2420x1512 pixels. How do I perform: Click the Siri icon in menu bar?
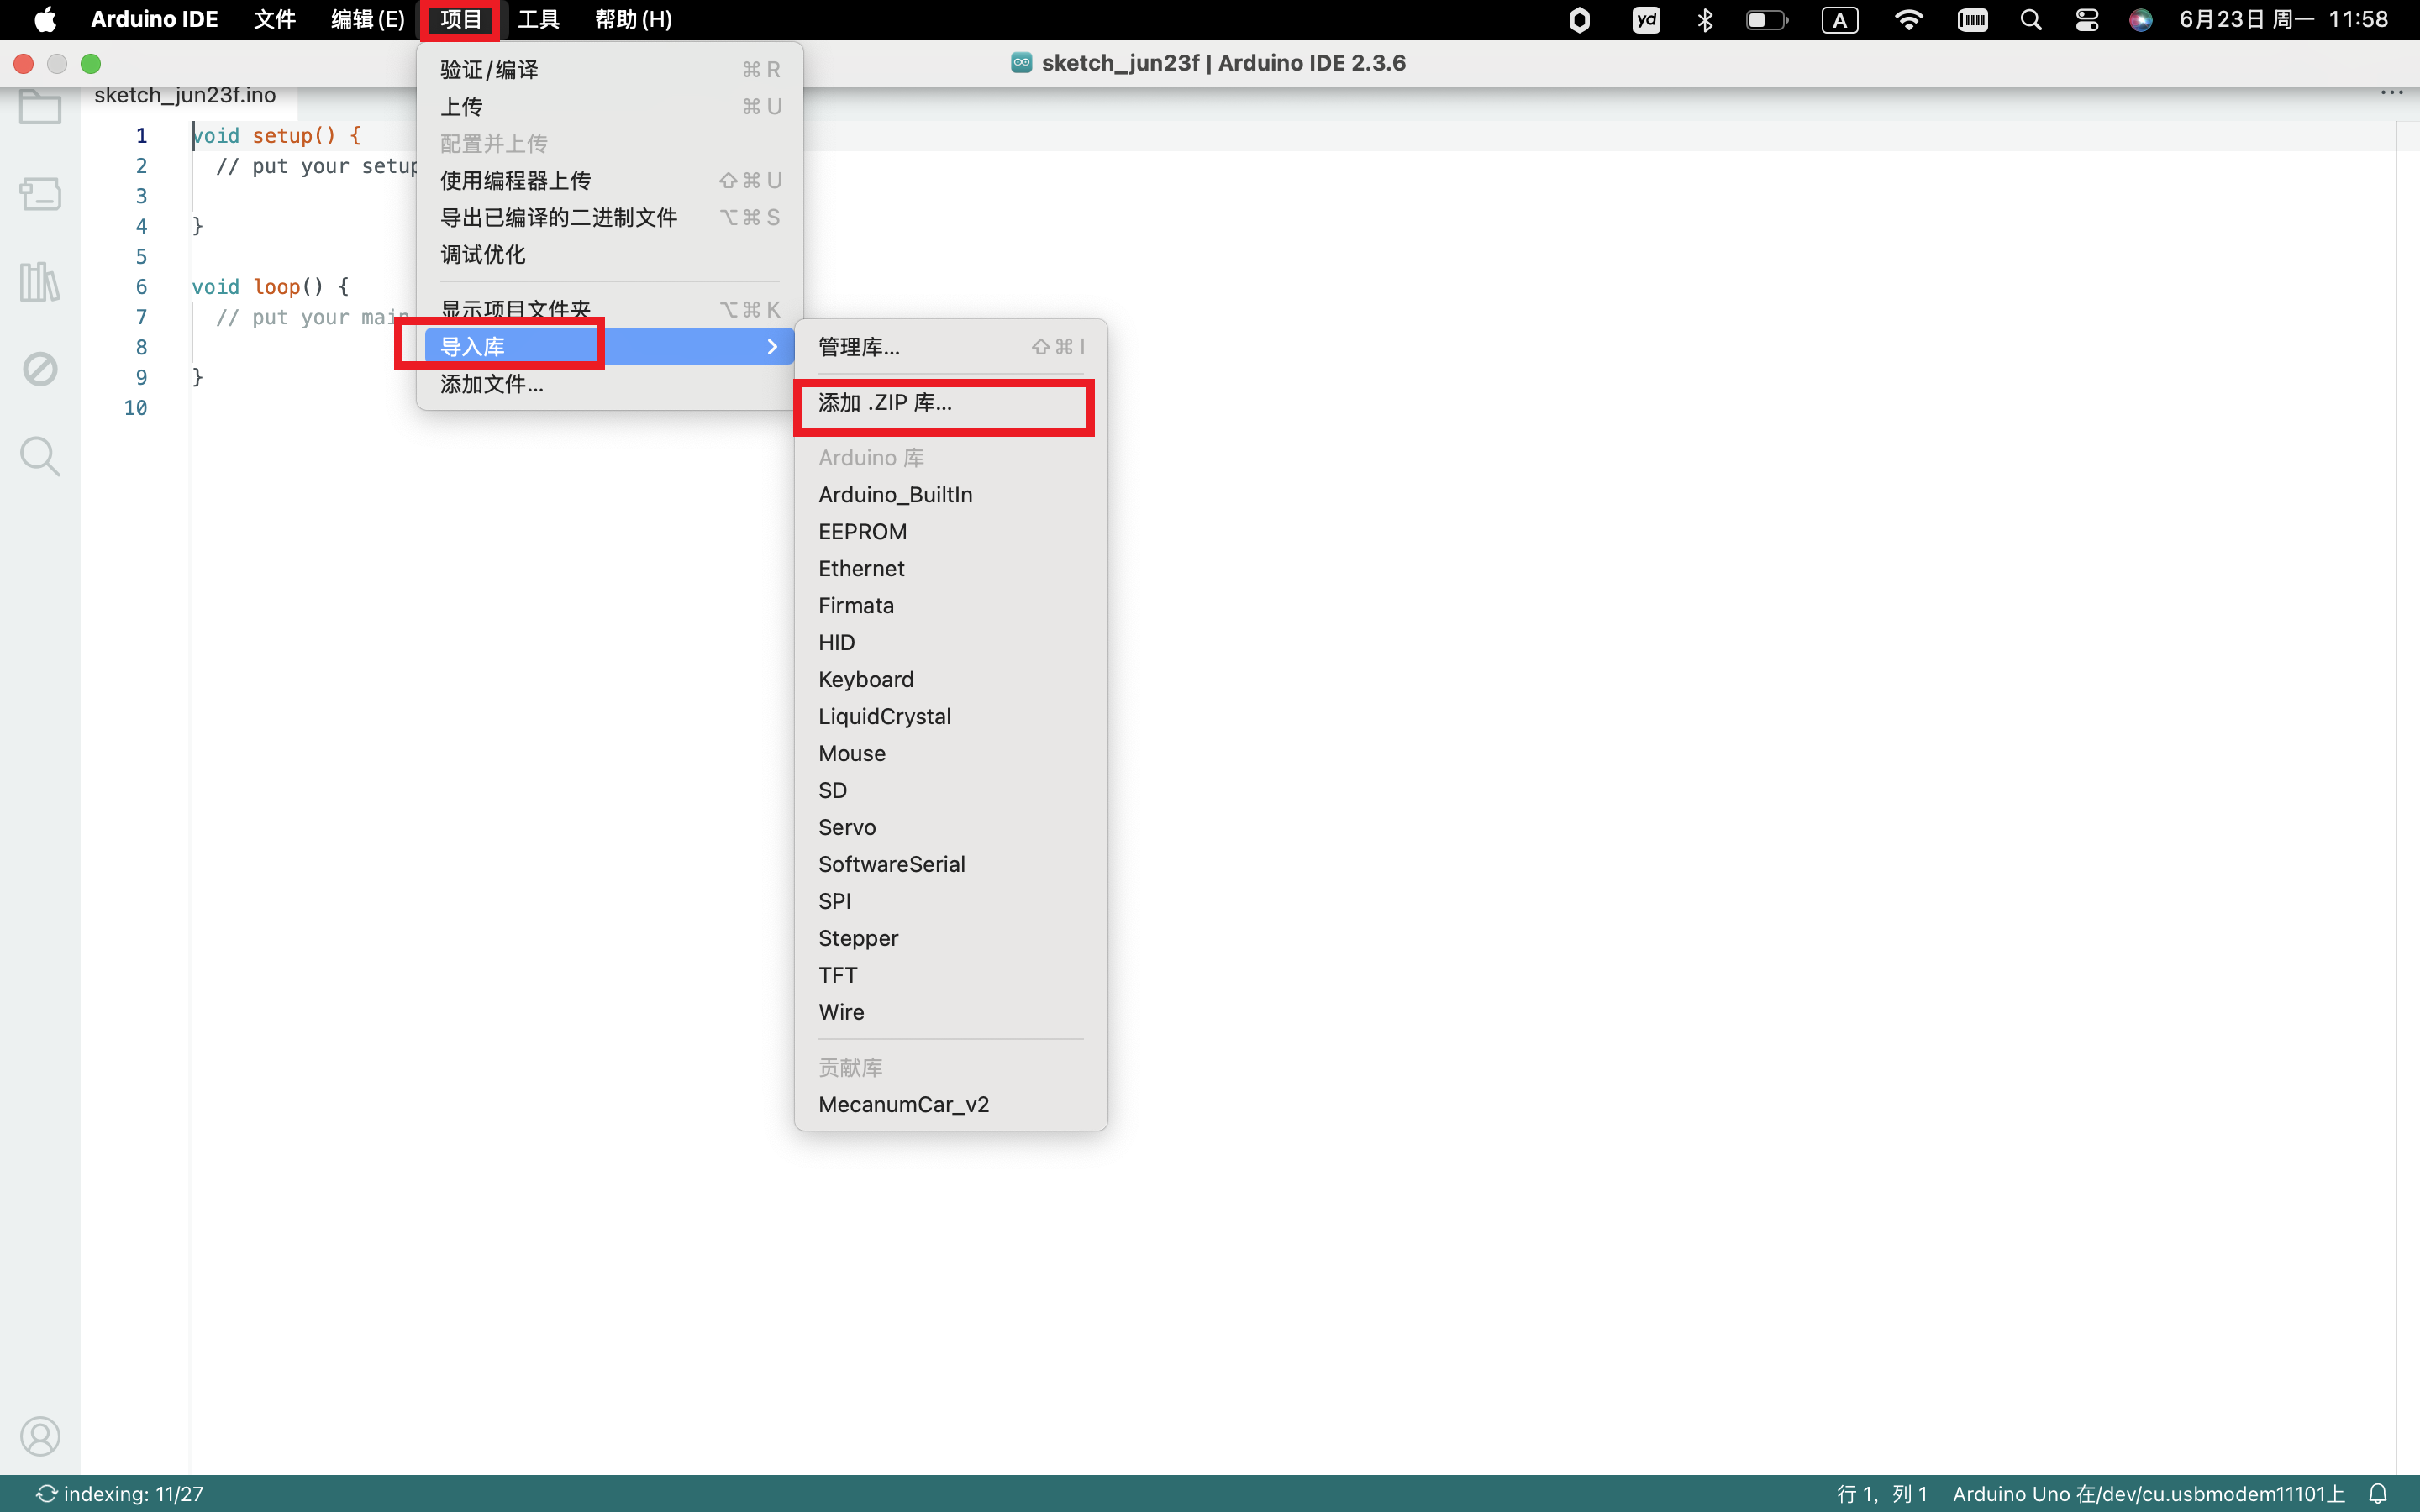coord(2140,20)
